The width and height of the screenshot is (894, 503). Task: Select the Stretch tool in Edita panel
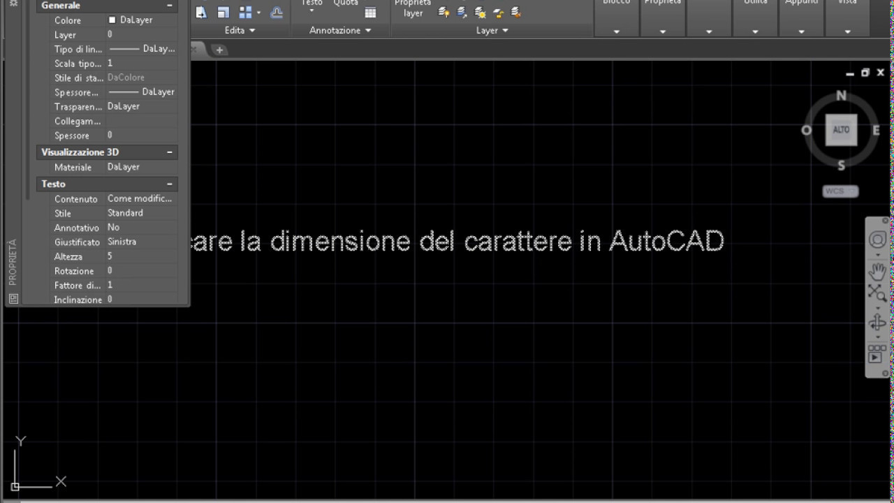point(201,13)
